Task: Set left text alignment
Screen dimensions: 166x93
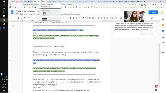Action: point(98,18)
